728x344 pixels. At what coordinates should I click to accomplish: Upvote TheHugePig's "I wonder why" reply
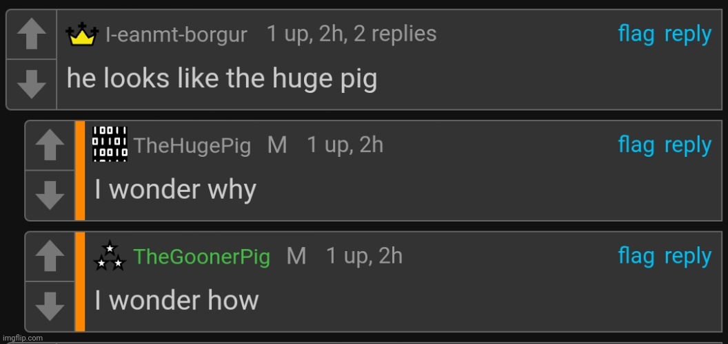(50, 145)
